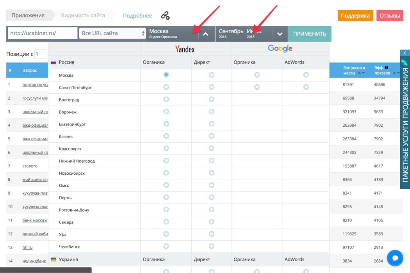Viewport: 410px width, 273px height.
Task: Click the Запрос column header
Action: coord(30,70)
